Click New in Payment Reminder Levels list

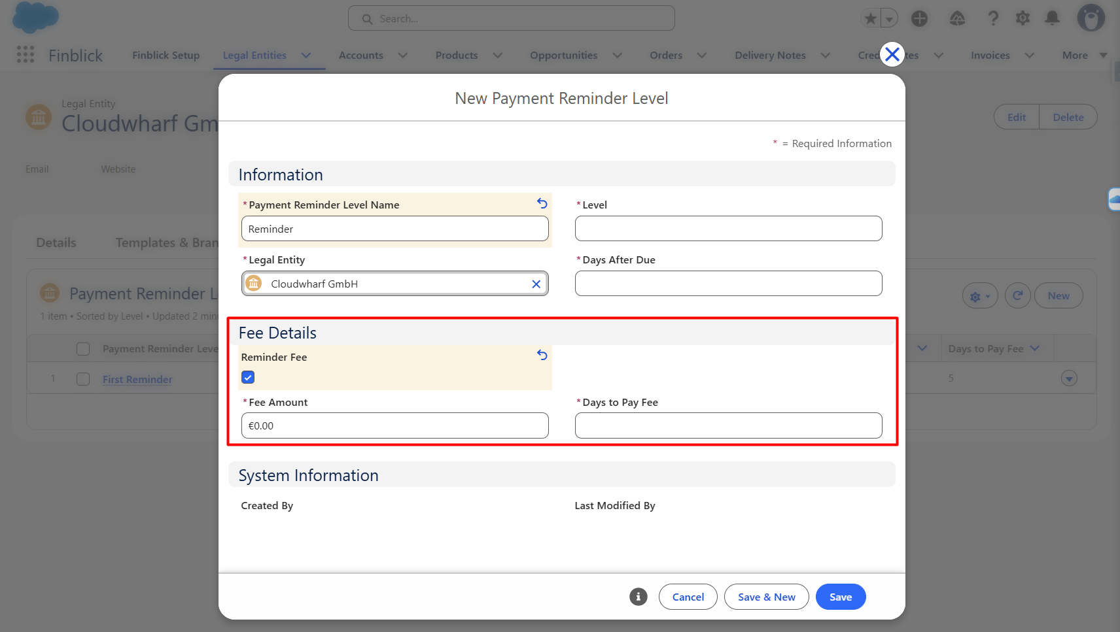point(1059,296)
